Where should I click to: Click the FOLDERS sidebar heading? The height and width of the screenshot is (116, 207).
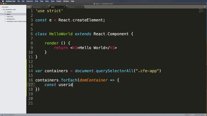tap(5, 7)
